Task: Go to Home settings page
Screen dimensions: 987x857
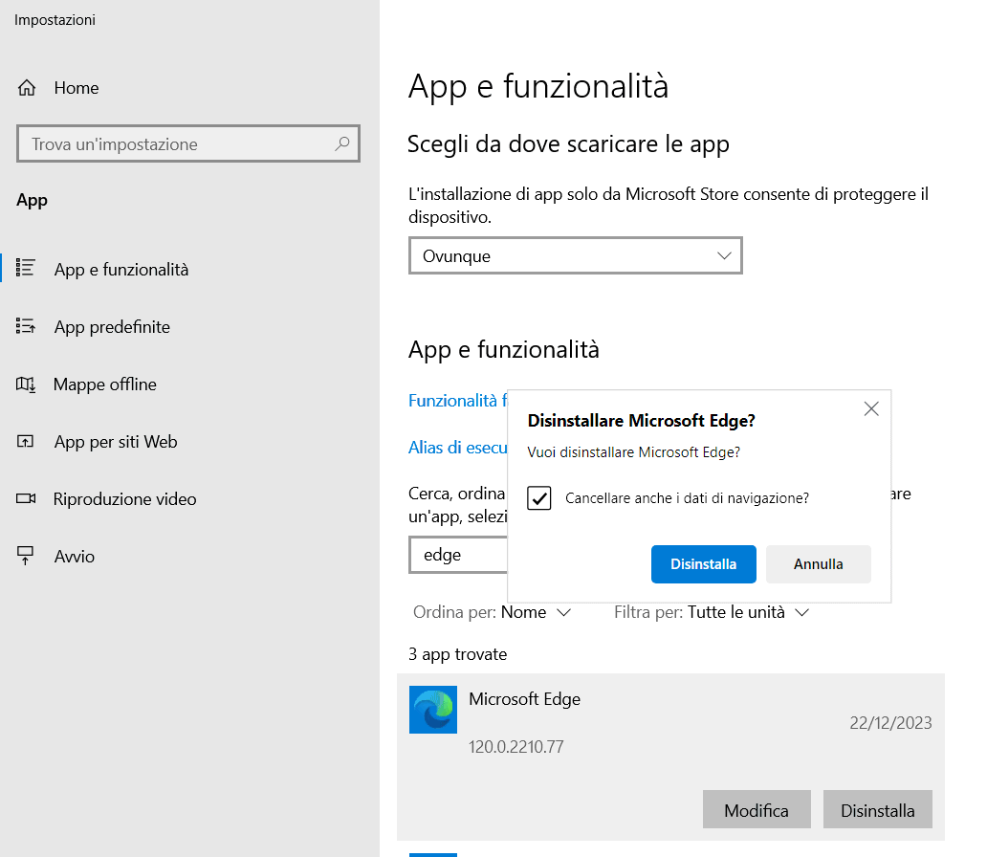Action: tap(77, 88)
